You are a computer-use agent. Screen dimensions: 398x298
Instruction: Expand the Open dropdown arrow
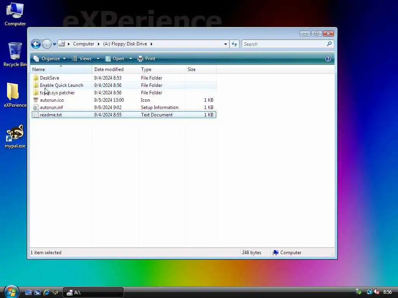point(131,59)
